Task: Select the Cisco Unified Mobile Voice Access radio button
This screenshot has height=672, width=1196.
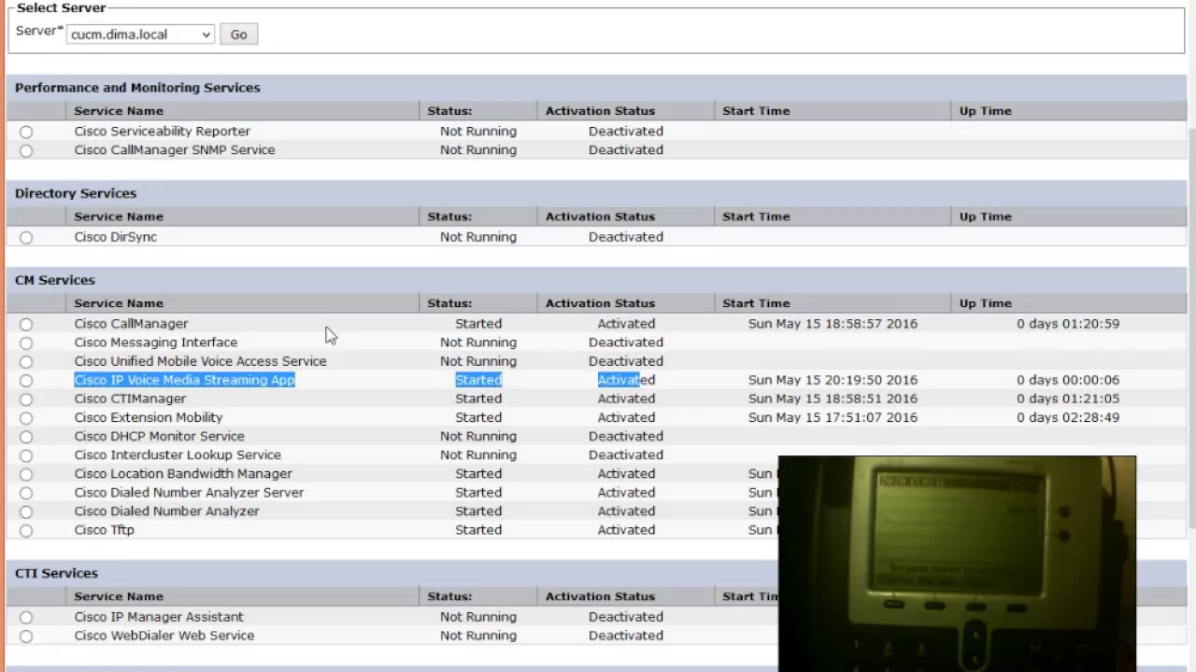Action: pyautogui.click(x=26, y=361)
